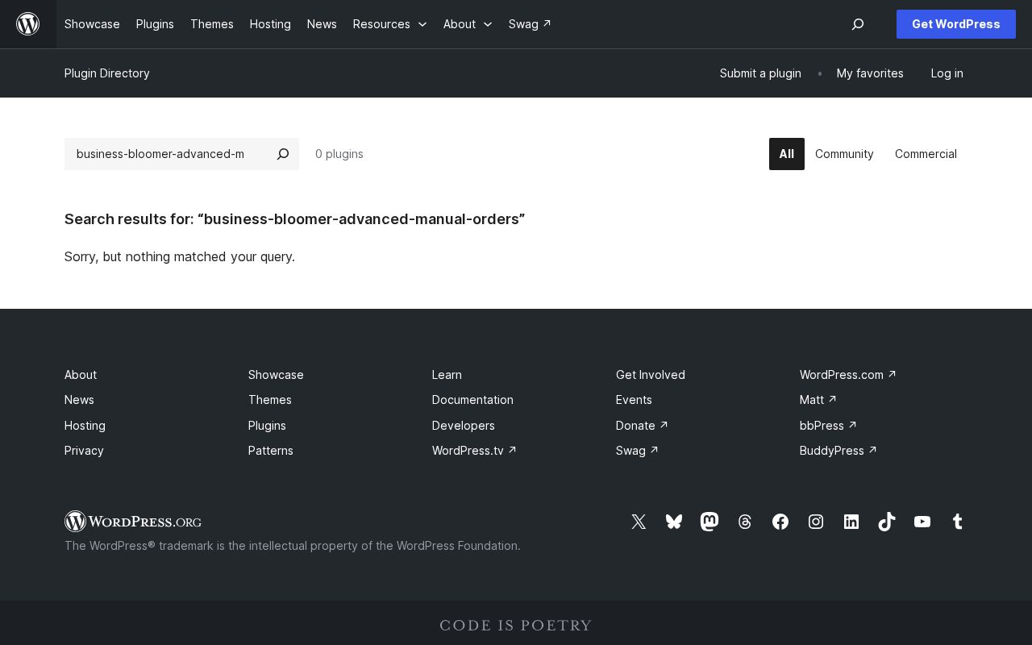Open Submit a plugin page

point(760,73)
